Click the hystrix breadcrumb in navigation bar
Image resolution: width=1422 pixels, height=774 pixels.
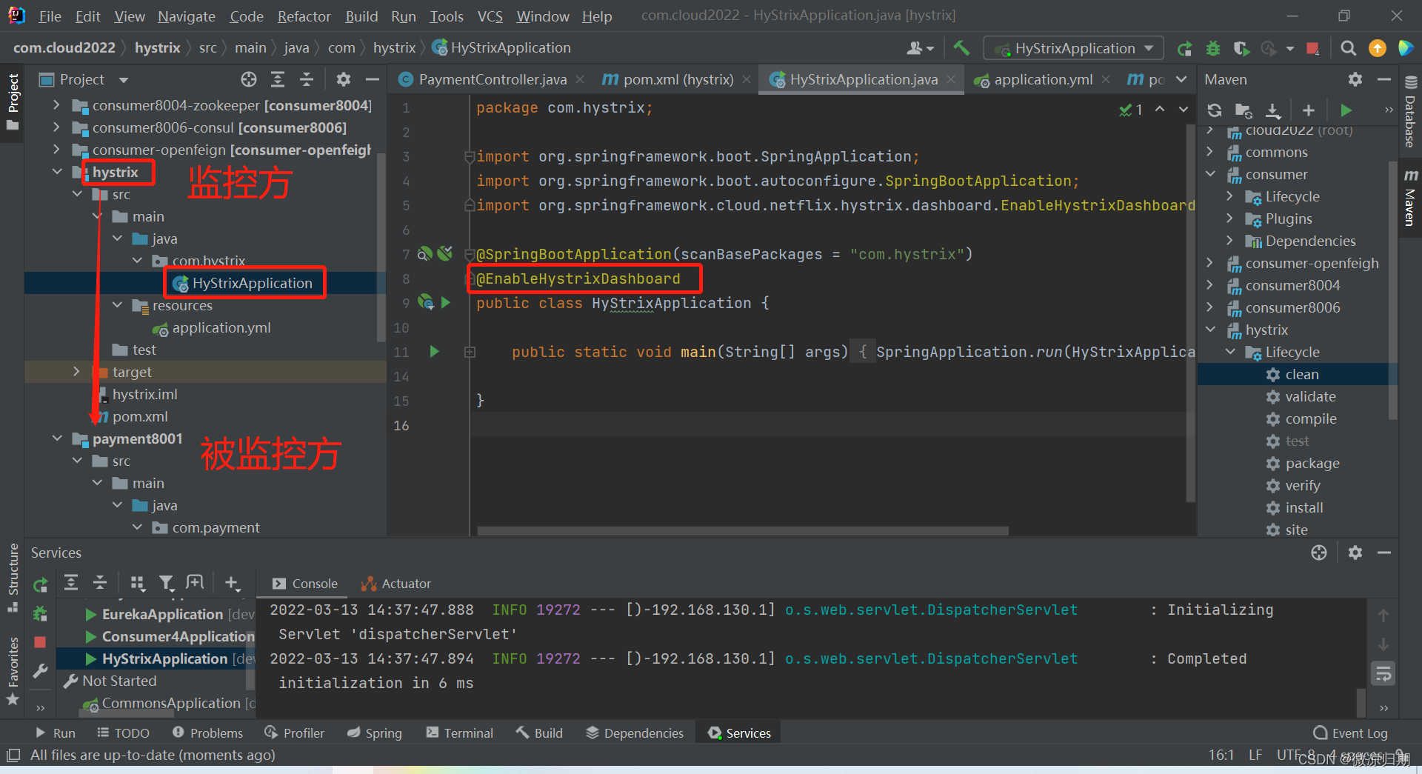pos(157,47)
